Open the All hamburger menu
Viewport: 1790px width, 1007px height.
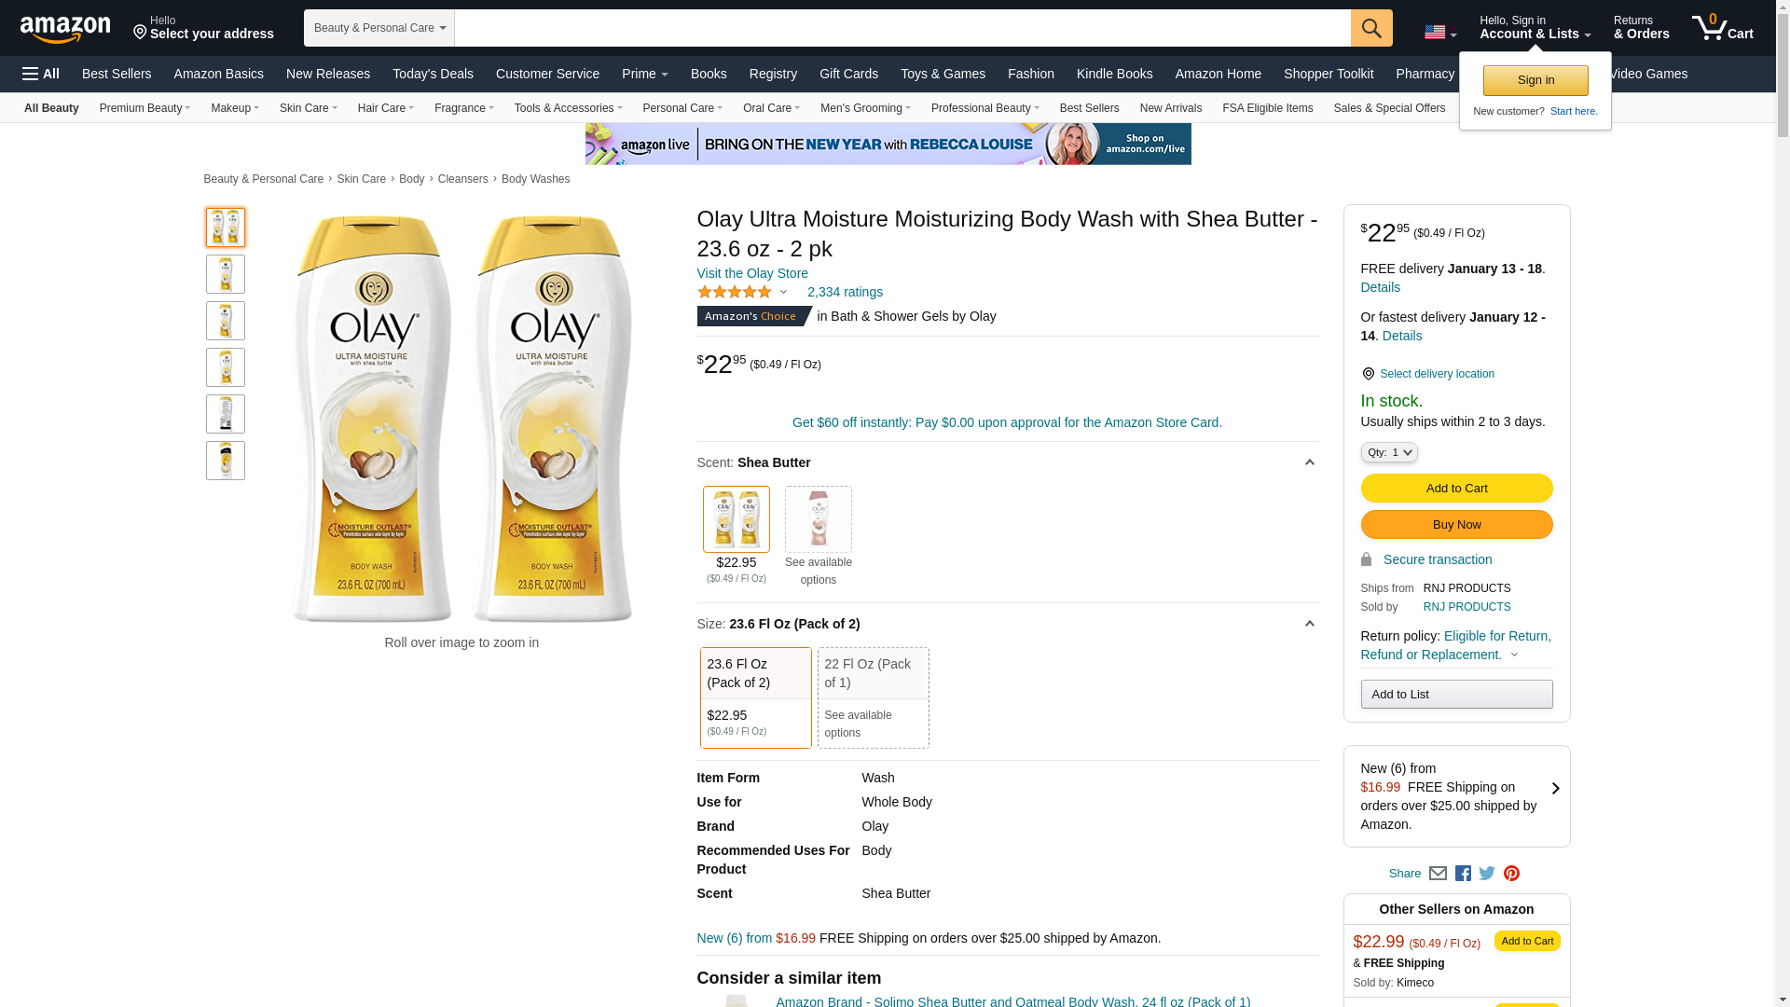click(41, 74)
